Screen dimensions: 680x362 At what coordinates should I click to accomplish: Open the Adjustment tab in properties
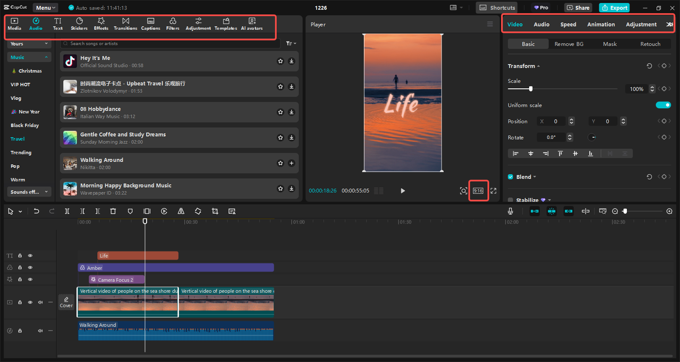click(641, 24)
